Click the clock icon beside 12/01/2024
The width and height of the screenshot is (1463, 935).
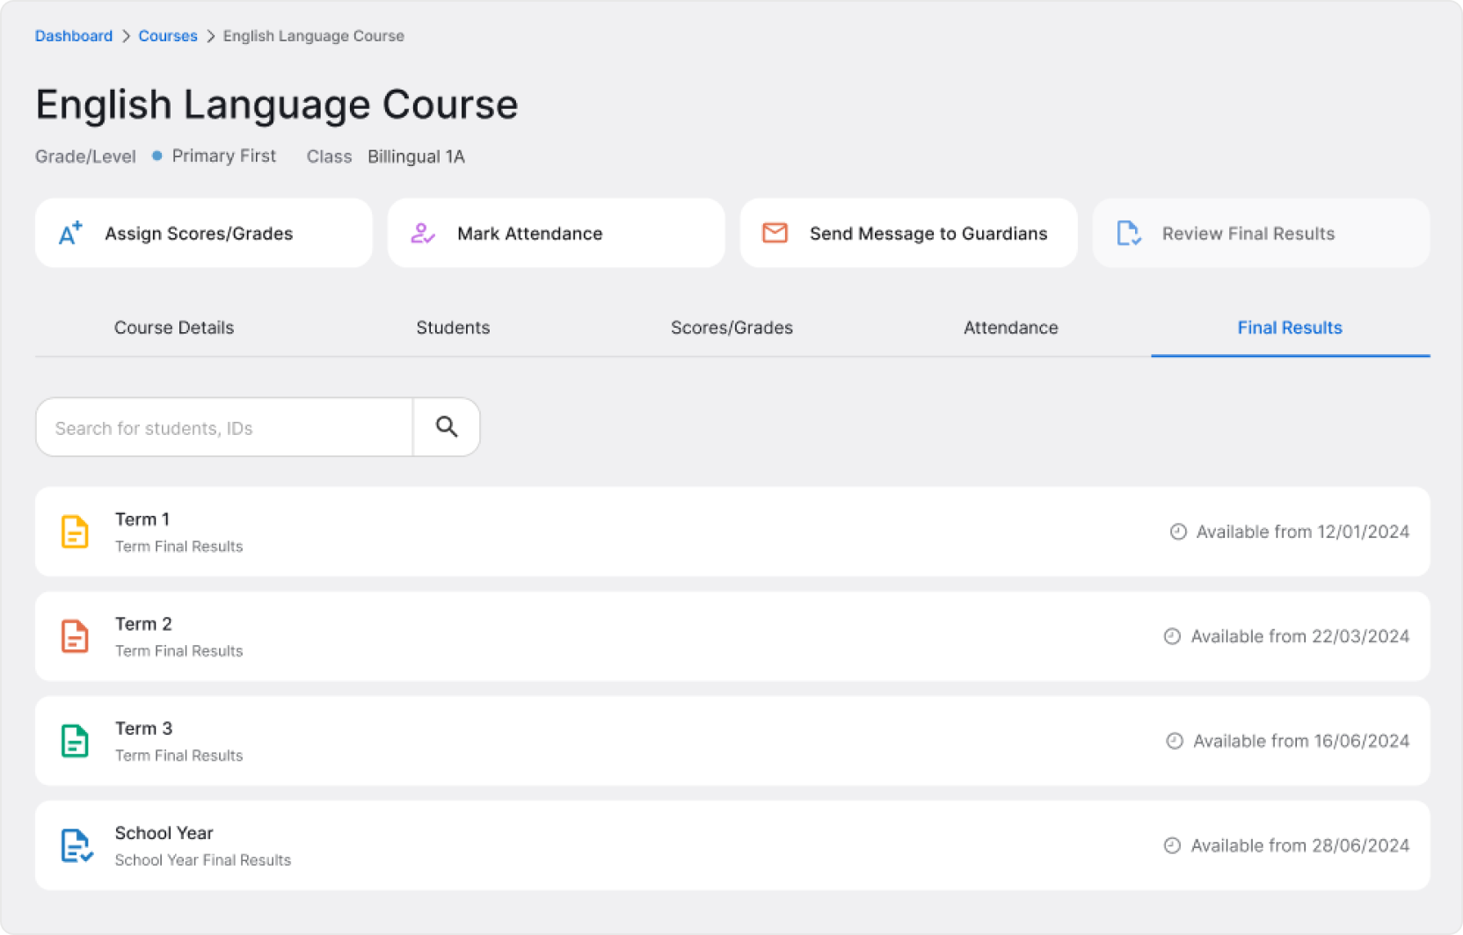click(1178, 532)
